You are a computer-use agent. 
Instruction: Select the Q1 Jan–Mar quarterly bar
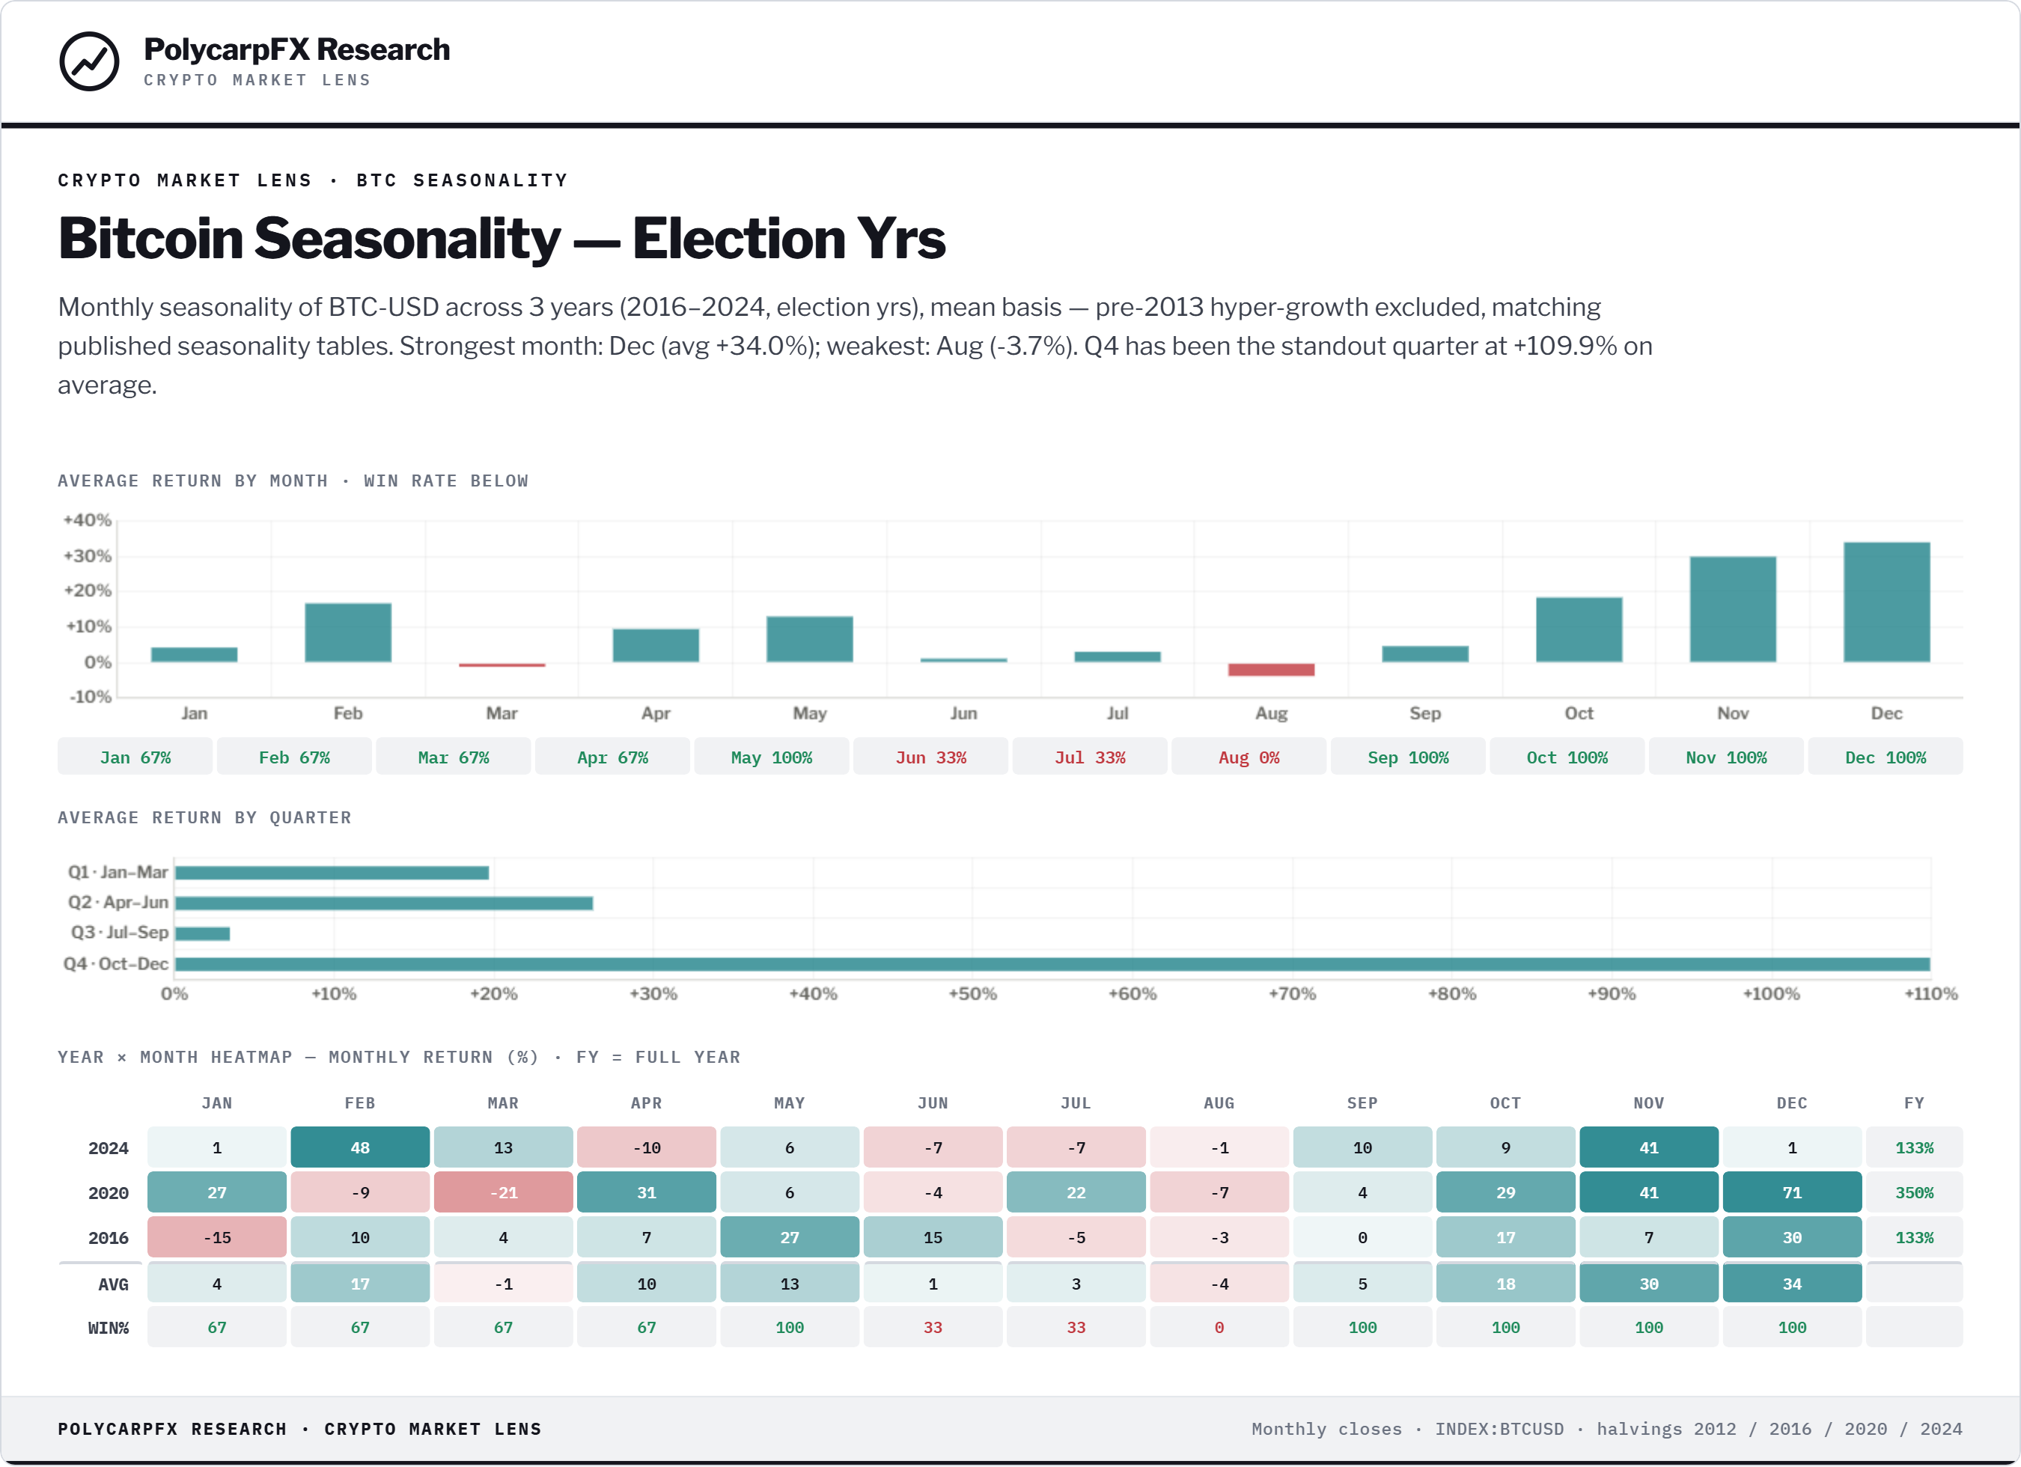[x=332, y=873]
